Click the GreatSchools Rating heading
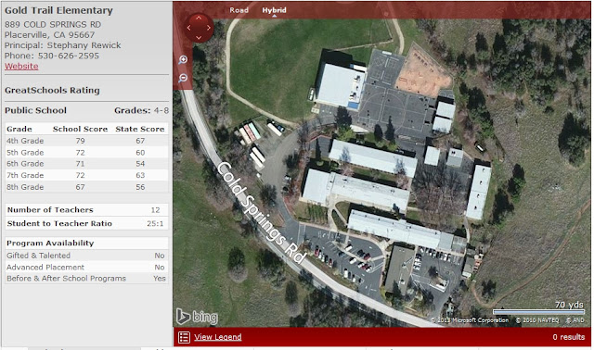Screen dimensions: 594x350 (x=52, y=91)
